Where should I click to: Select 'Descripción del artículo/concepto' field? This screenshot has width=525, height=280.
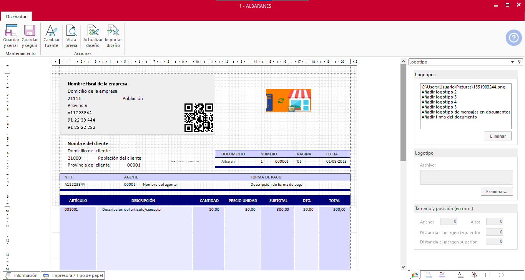(131, 210)
